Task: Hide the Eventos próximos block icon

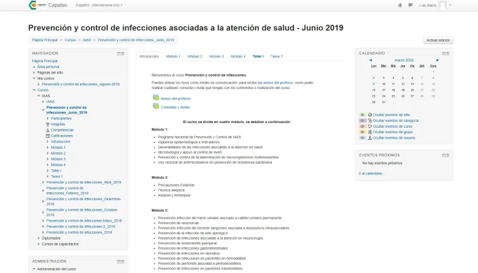Action: 444,155
